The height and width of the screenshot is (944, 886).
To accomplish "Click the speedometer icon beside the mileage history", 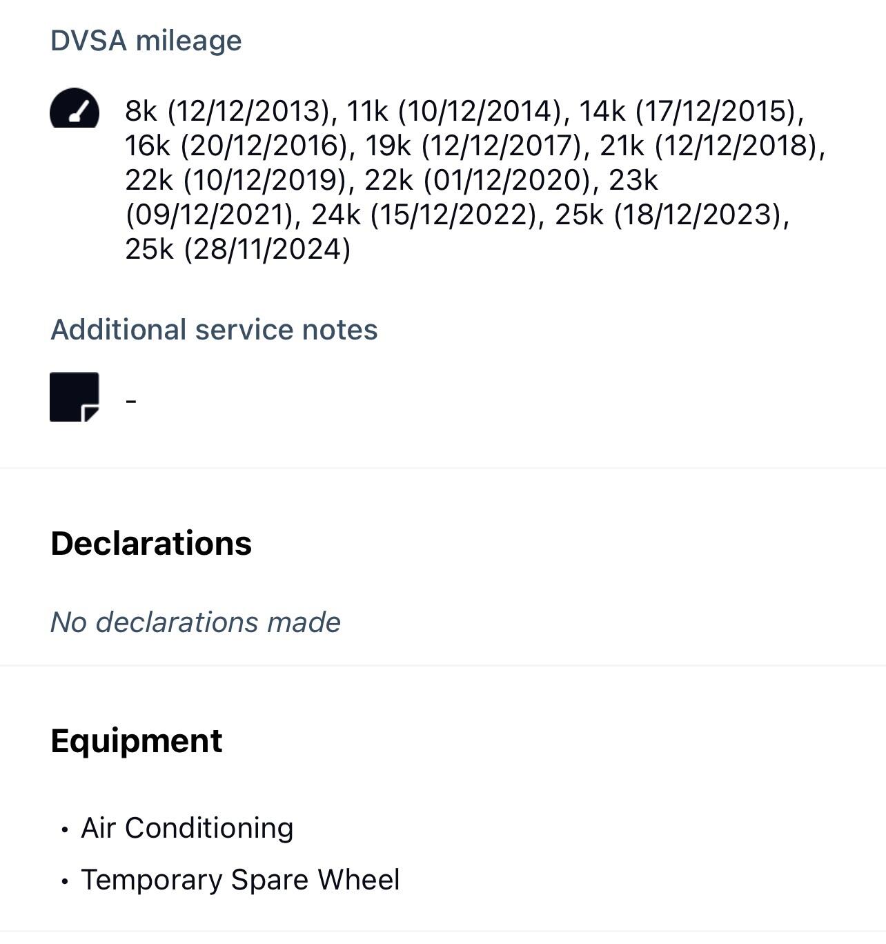I will pyautogui.click(x=75, y=109).
